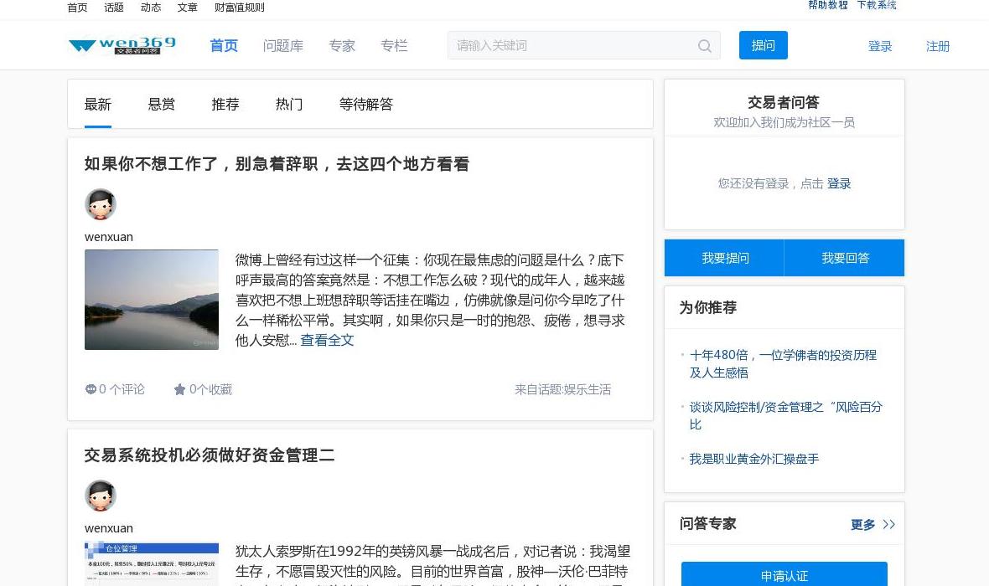Click wenxuan username on first article
The width and height of the screenshot is (989, 586).
click(108, 237)
